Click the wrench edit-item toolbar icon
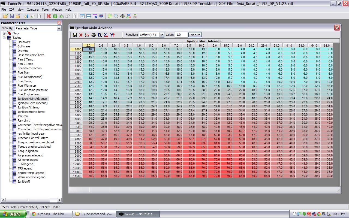This screenshot has width=349, height=218. tap(67, 16)
